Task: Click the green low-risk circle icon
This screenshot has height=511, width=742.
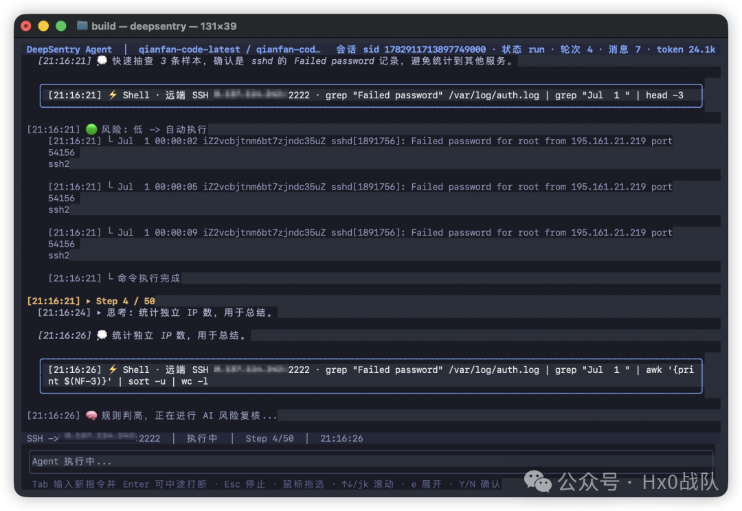Action: 91,129
